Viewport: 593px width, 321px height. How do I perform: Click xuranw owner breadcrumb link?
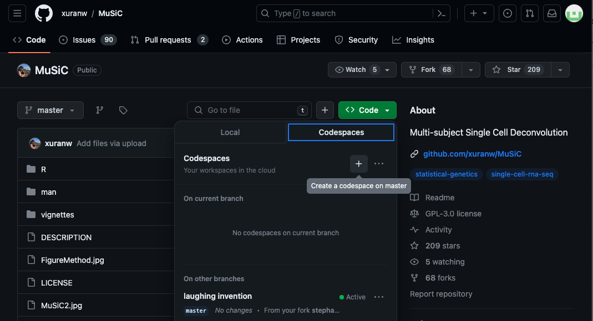74,13
